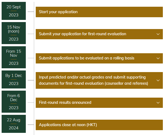Image resolution: width=165 pixels, height=135 pixels.
Task: Expand chevron on predicted grades row
Action: (x=158, y=80)
